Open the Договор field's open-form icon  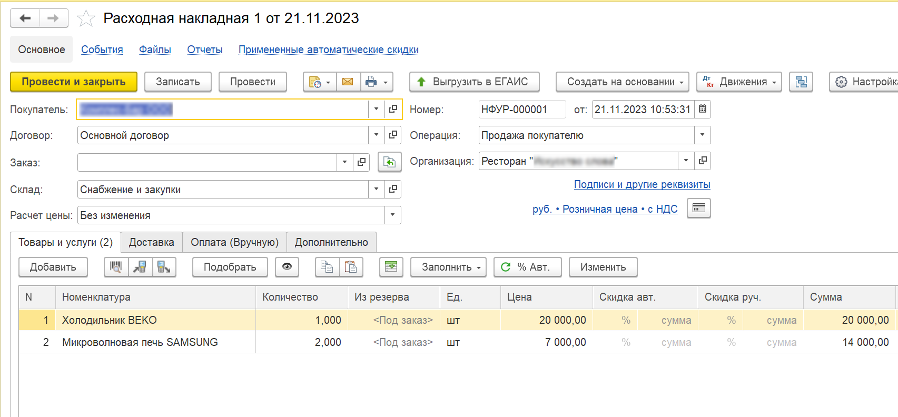(x=393, y=135)
